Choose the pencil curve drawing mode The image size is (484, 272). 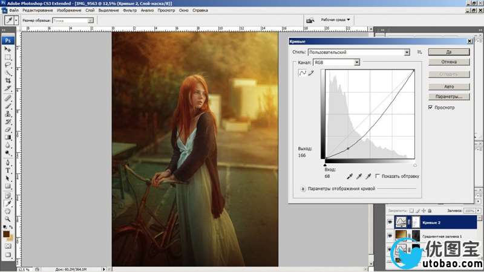(x=311, y=73)
